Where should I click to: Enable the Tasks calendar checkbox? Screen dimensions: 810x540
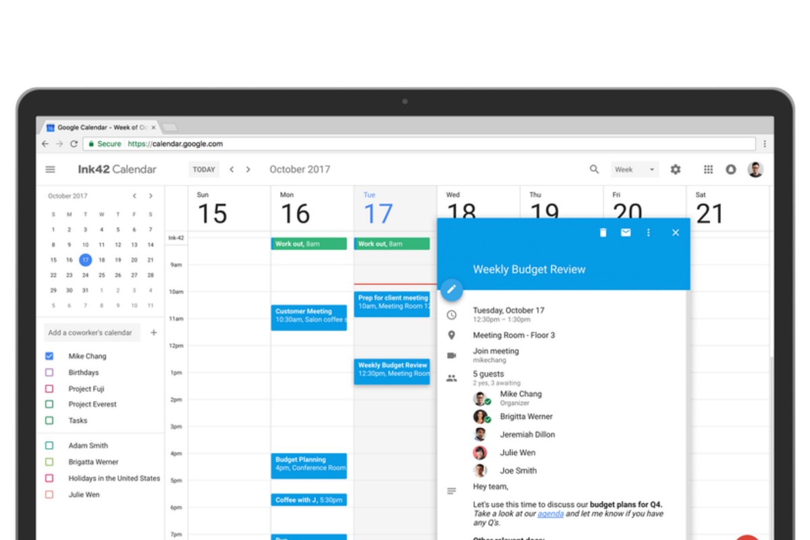click(49, 421)
